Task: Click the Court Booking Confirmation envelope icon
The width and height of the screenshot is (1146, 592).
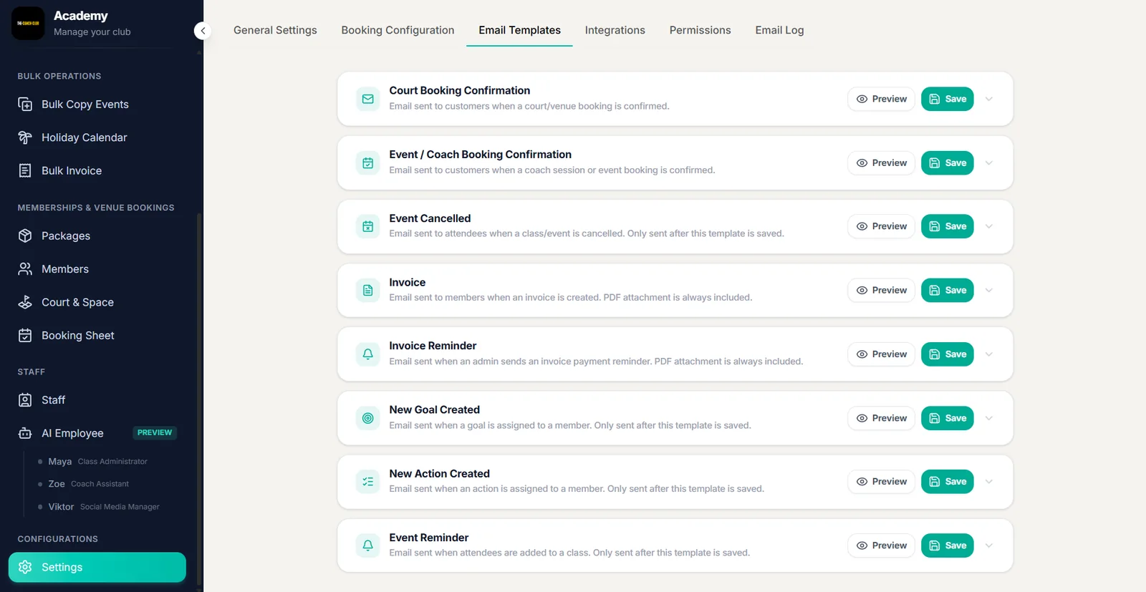Action: point(367,99)
